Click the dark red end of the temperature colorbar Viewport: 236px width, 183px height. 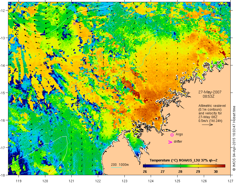coord(224,166)
